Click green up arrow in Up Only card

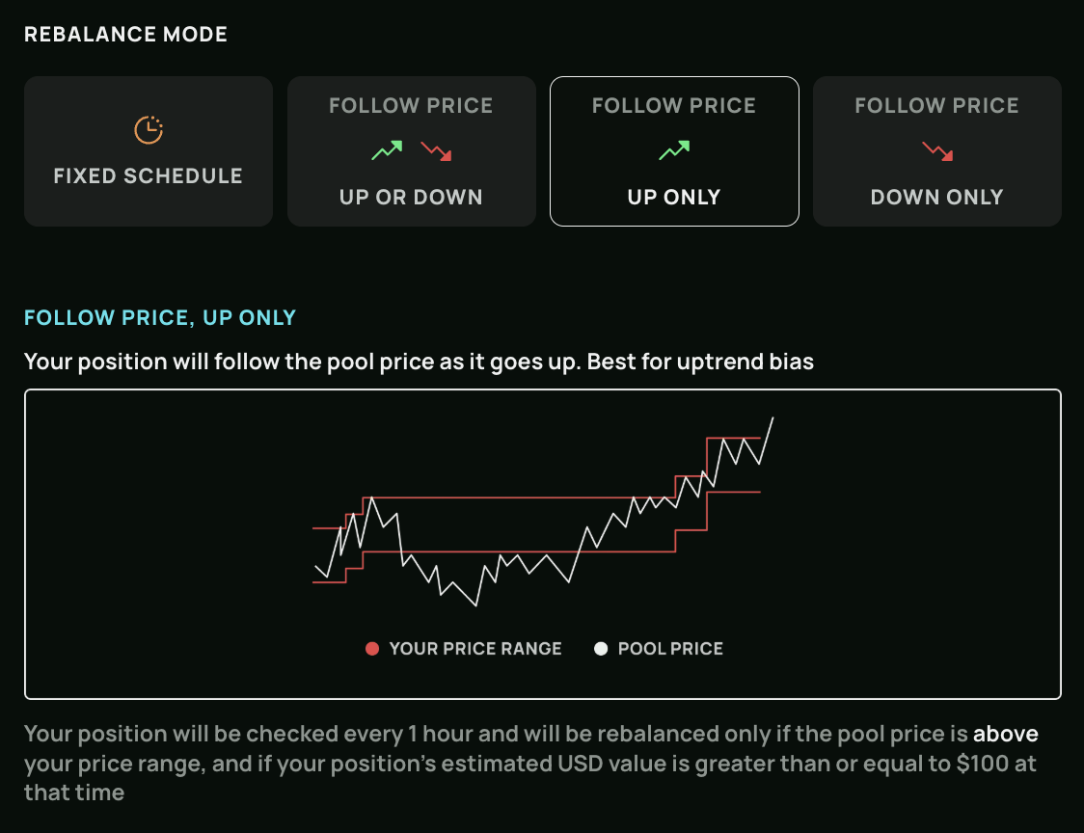click(x=674, y=150)
